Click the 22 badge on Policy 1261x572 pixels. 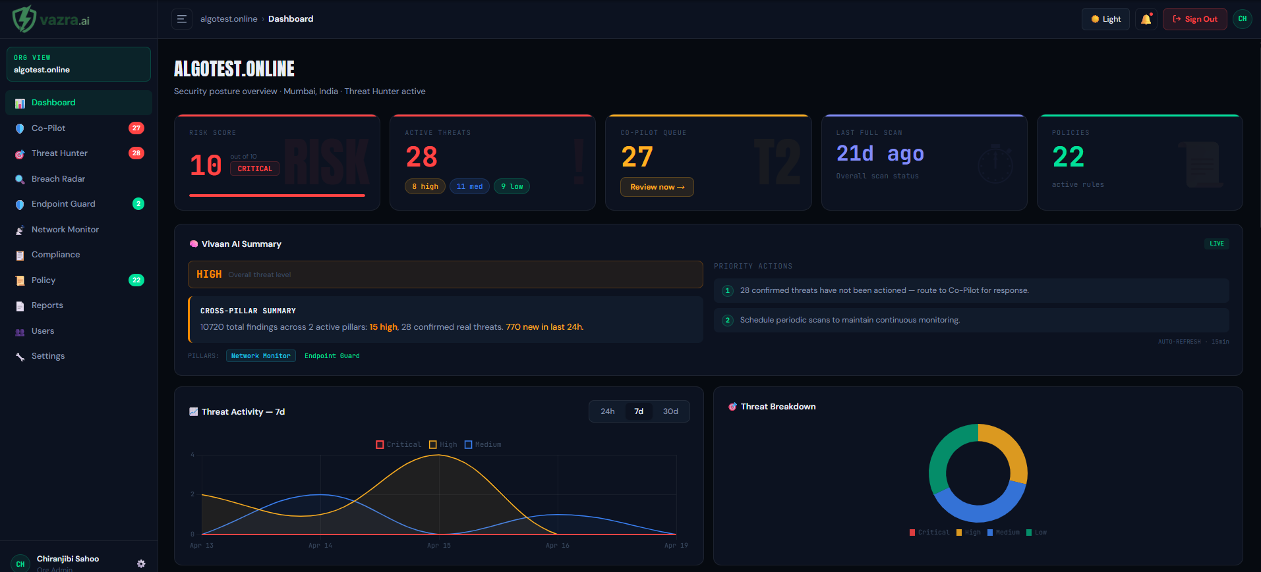136,280
